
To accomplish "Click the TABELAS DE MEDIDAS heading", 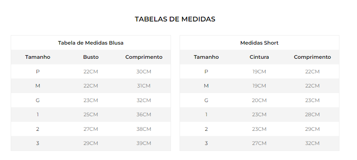I will [175, 19].
